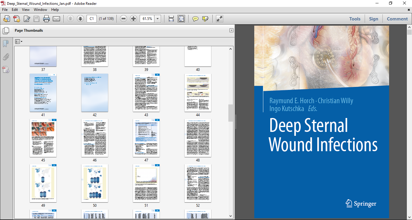Open the Page Thumbnails pane icon
The image size is (412, 220).
6,30
